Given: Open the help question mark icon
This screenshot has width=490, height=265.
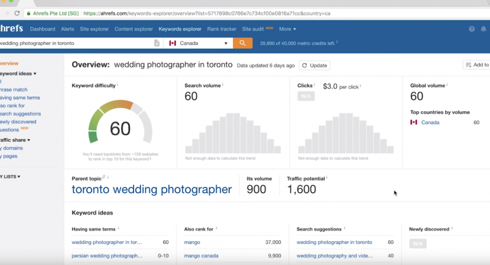Looking at the screenshot, I should (471, 29).
